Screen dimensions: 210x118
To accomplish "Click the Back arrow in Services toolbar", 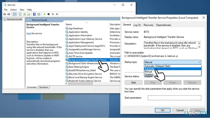I will pyautogui.click(x=5, y=14).
